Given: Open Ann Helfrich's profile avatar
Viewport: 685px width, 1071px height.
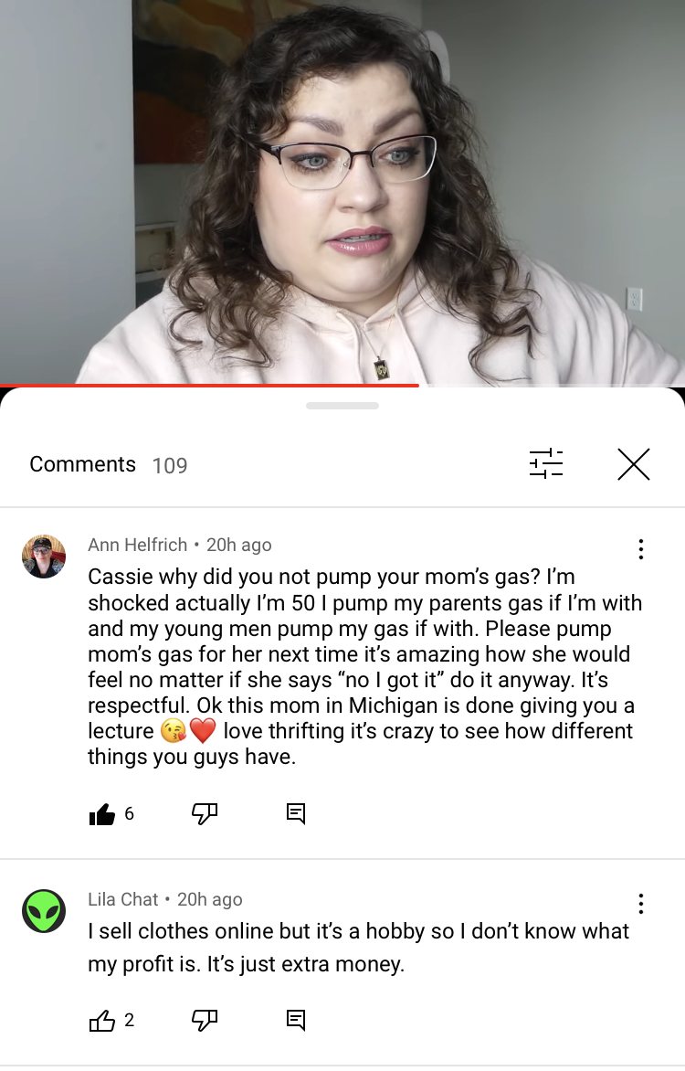Looking at the screenshot, I should tap(44, 557).
